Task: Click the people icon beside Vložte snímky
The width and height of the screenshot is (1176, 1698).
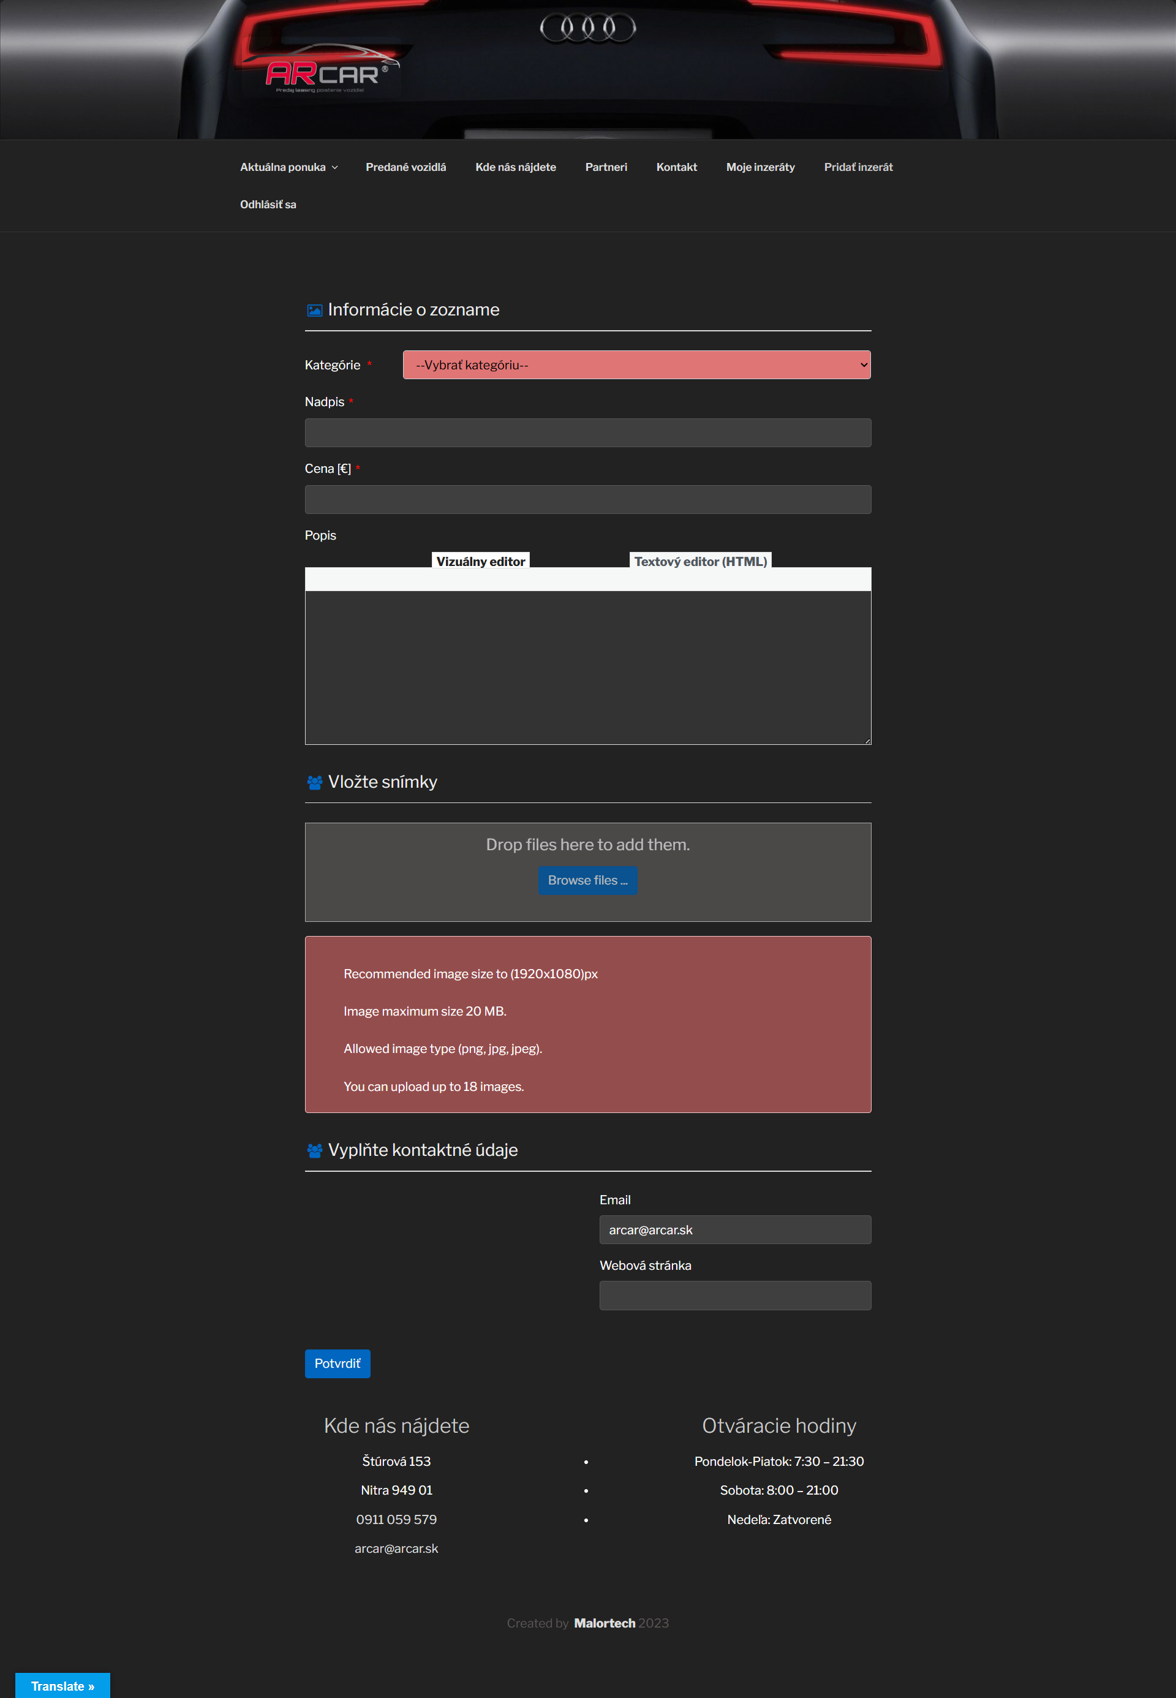Action: pos(315,782)
